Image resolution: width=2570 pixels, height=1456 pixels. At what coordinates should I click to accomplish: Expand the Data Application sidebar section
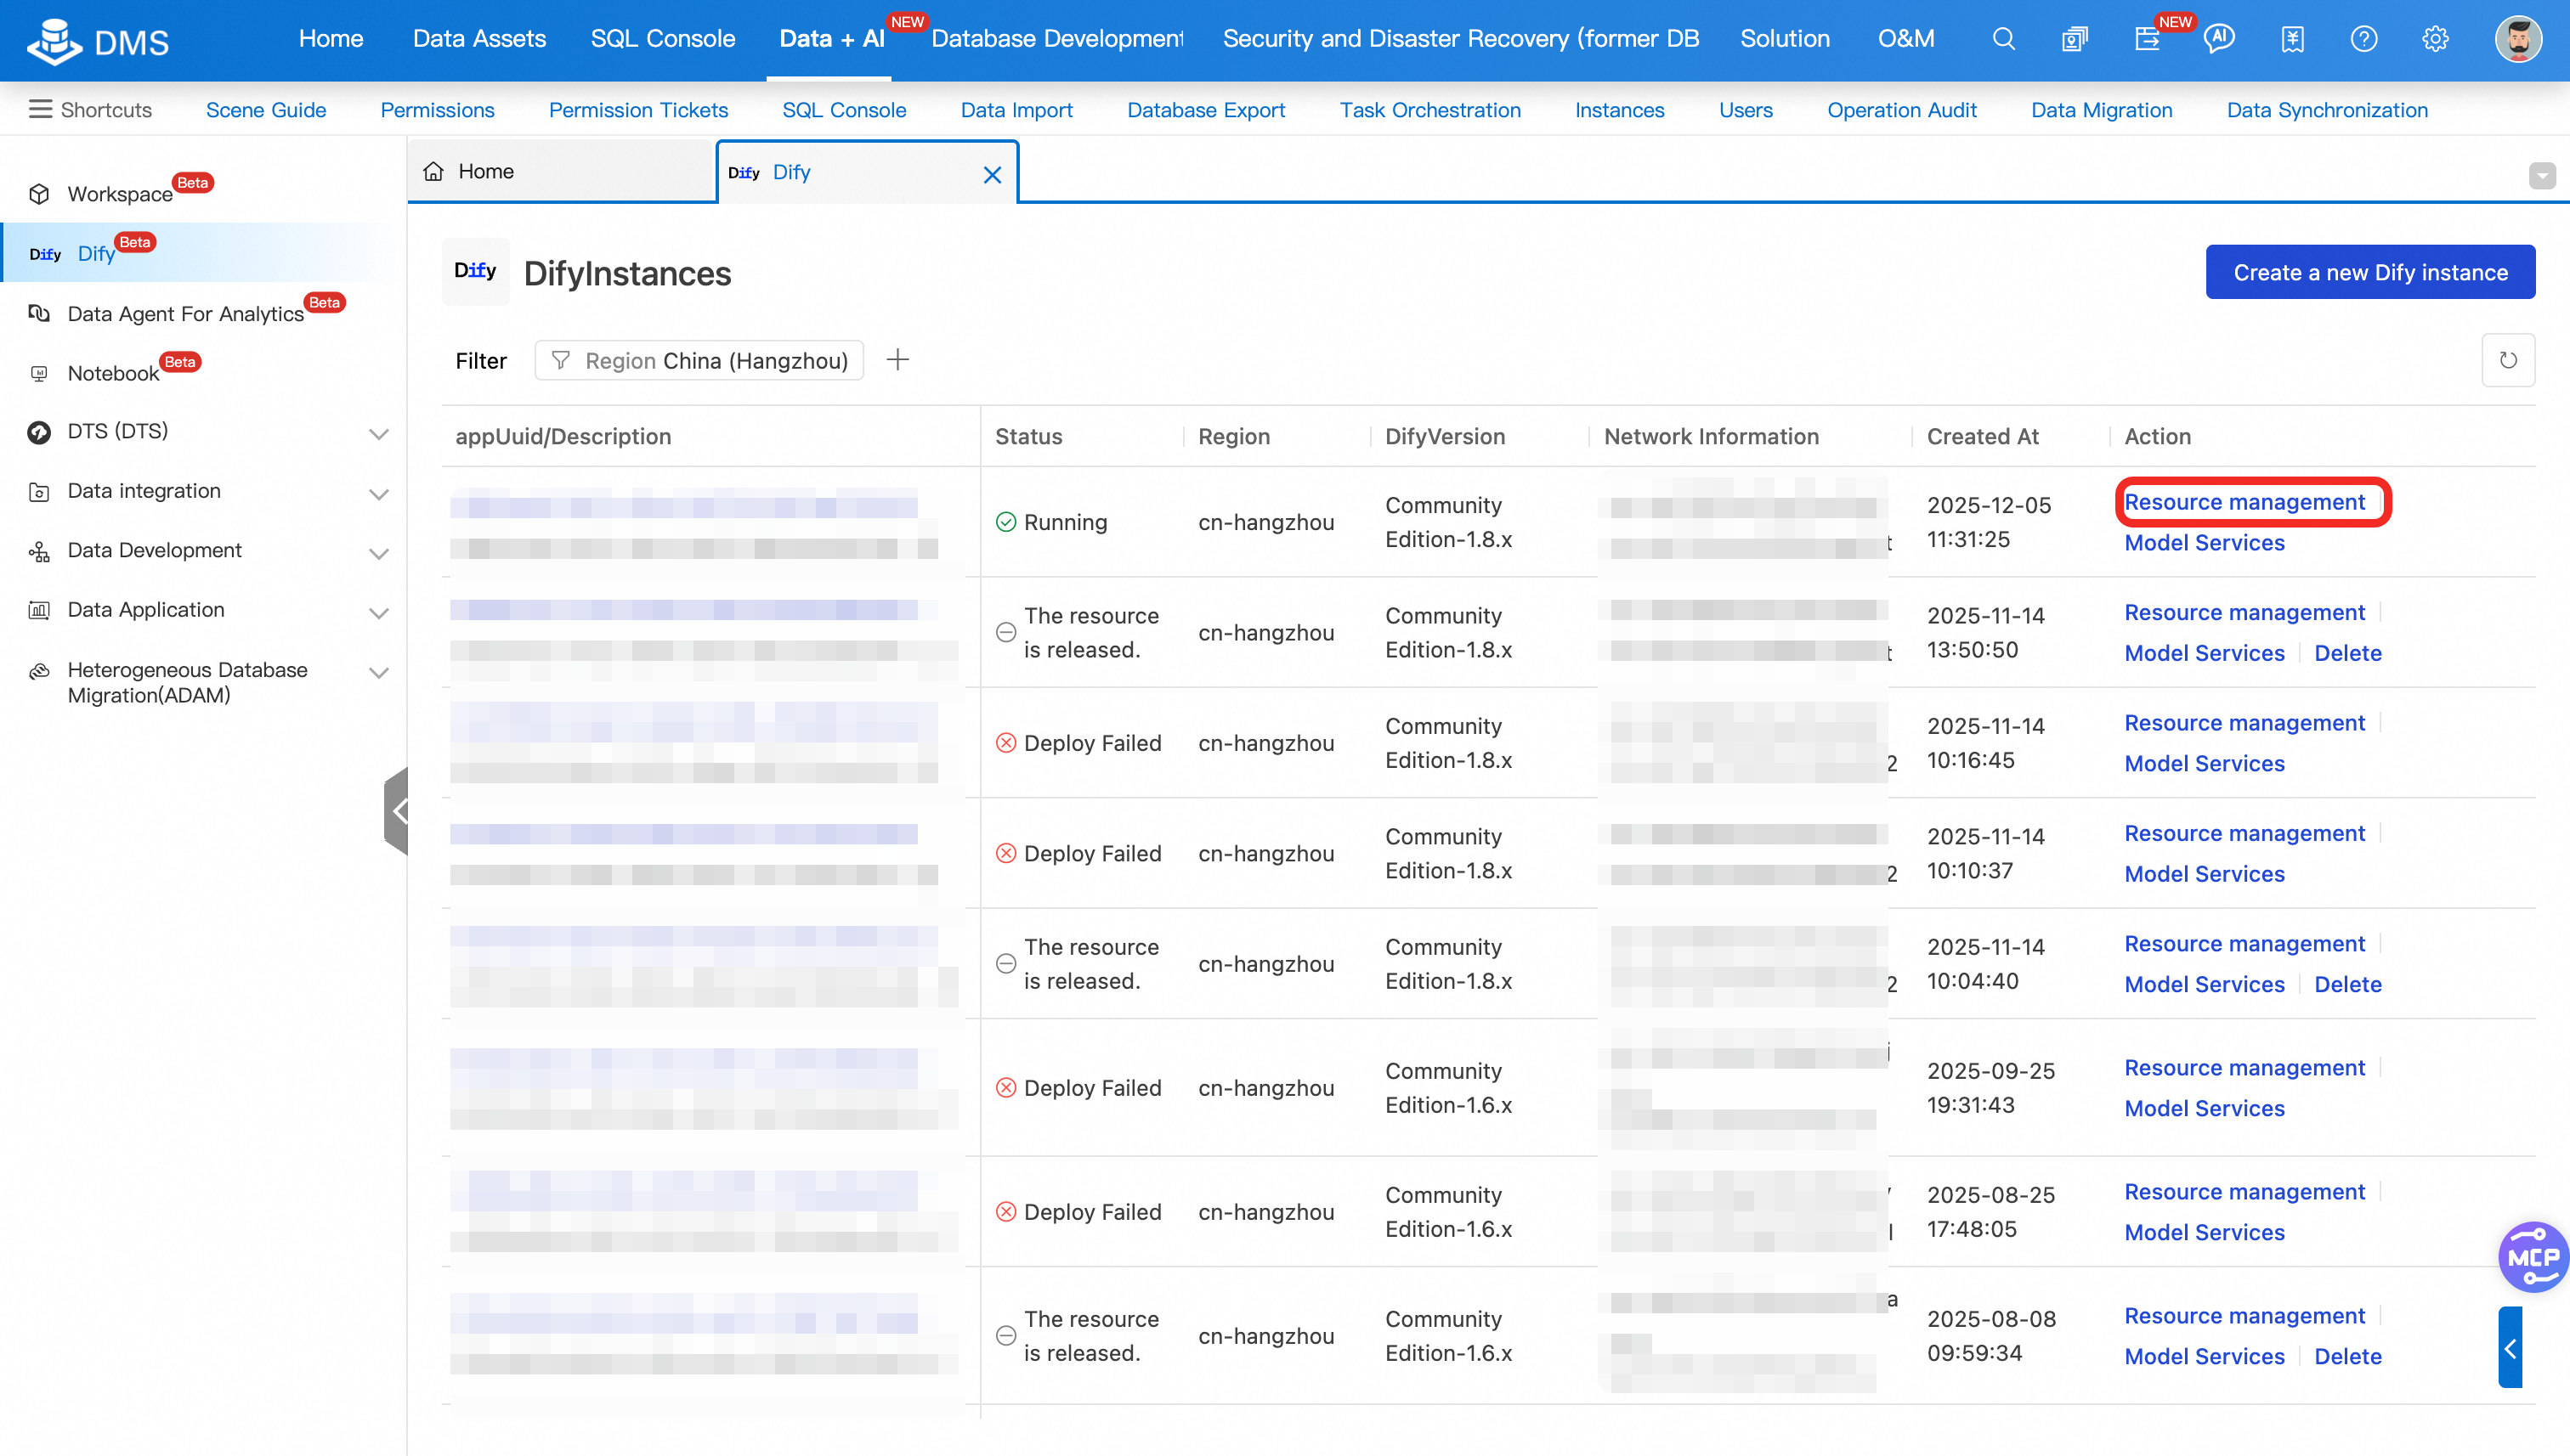[x=378, y=612]
